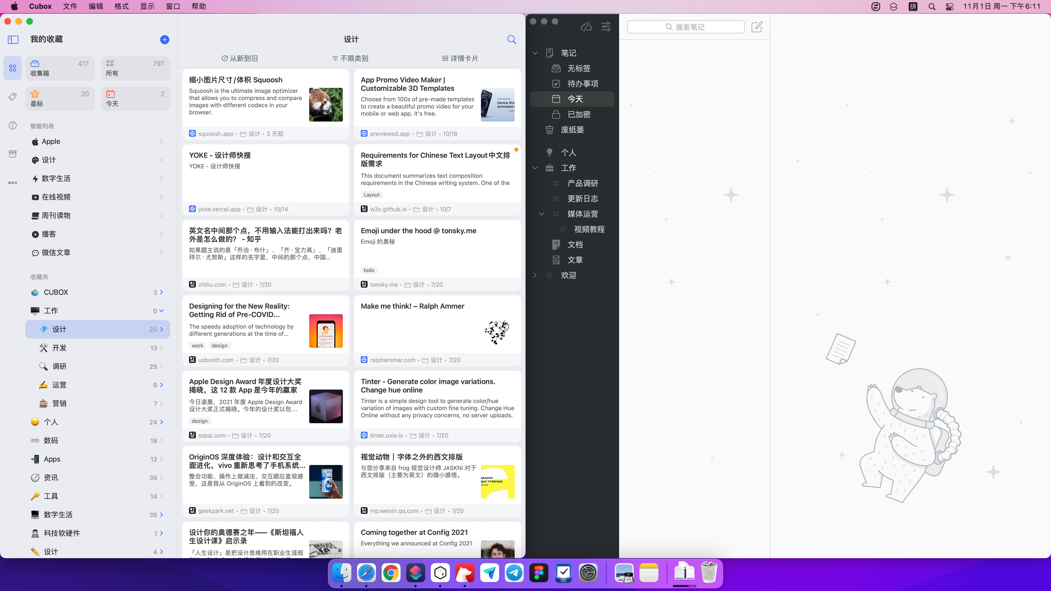The image size is (1051, 591).
Task: Open Finder from the Dock
Action: pos(342,573)
